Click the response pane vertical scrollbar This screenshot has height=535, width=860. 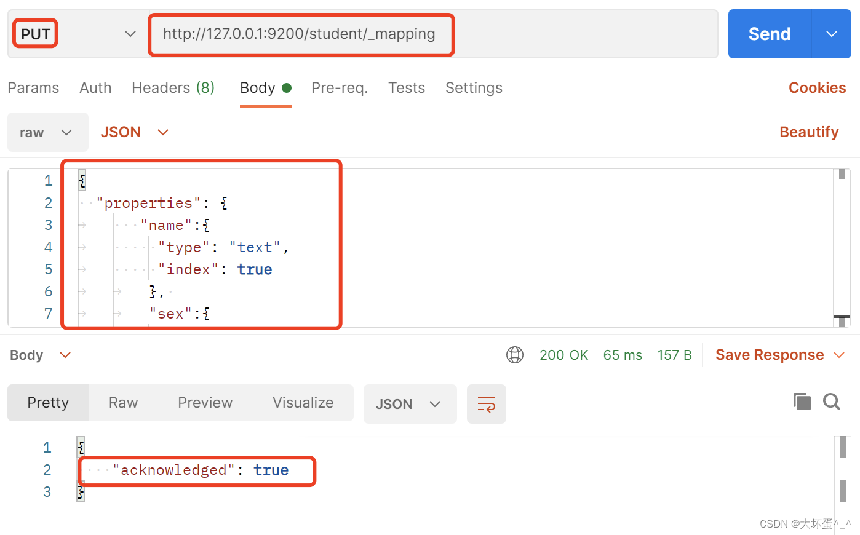coord(843,470)
